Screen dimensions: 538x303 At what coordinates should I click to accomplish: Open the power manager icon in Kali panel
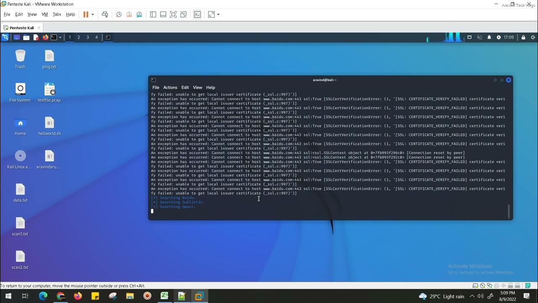click(x=498, y=37)
